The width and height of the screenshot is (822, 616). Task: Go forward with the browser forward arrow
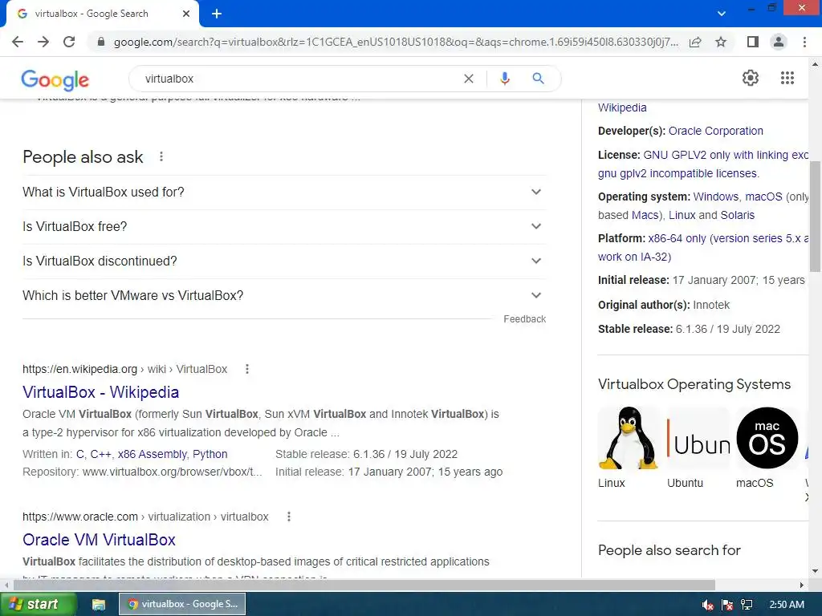[43, 42]
